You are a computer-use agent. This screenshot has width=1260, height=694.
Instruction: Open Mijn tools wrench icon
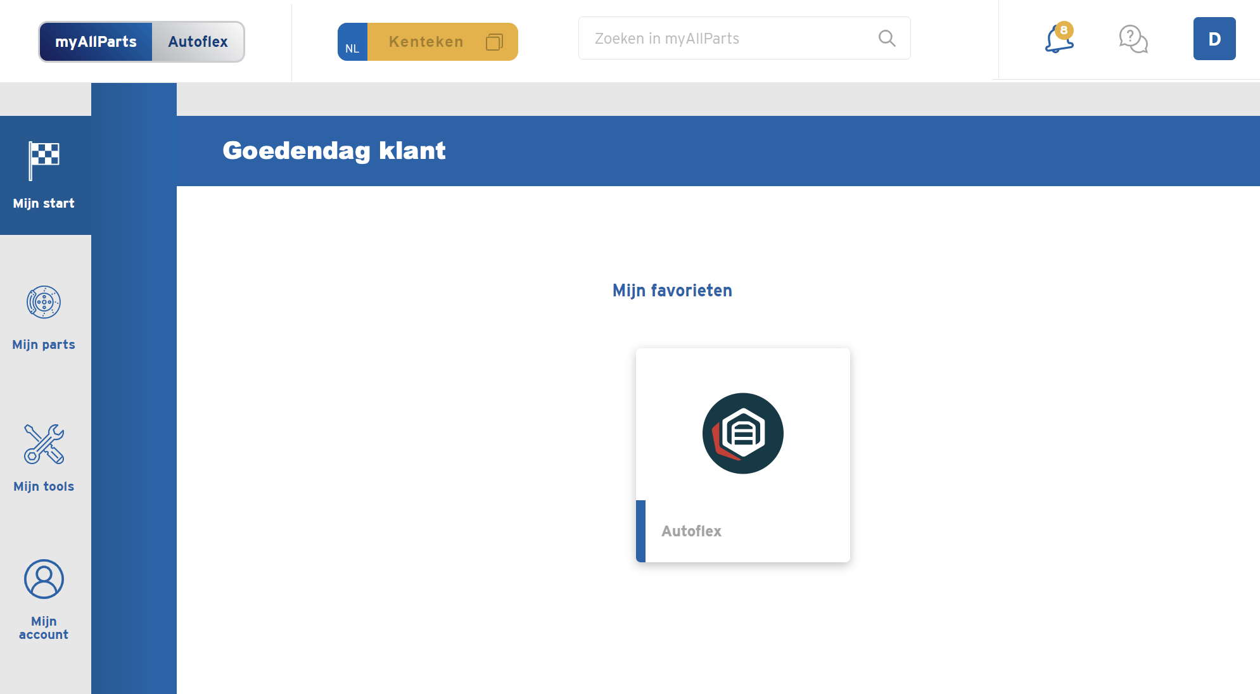[44, 443]
